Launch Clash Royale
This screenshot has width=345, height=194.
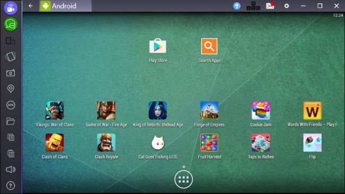(x=106, y=142)
